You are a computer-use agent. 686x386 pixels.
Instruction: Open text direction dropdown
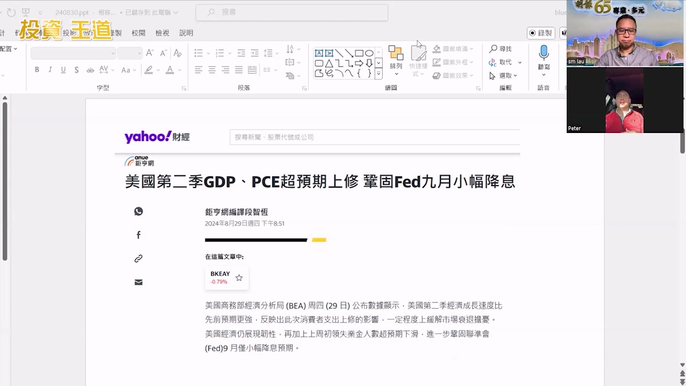click(293, 49)
